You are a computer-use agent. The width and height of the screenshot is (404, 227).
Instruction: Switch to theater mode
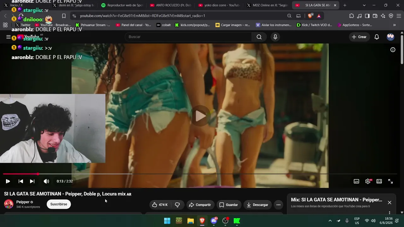379,181
